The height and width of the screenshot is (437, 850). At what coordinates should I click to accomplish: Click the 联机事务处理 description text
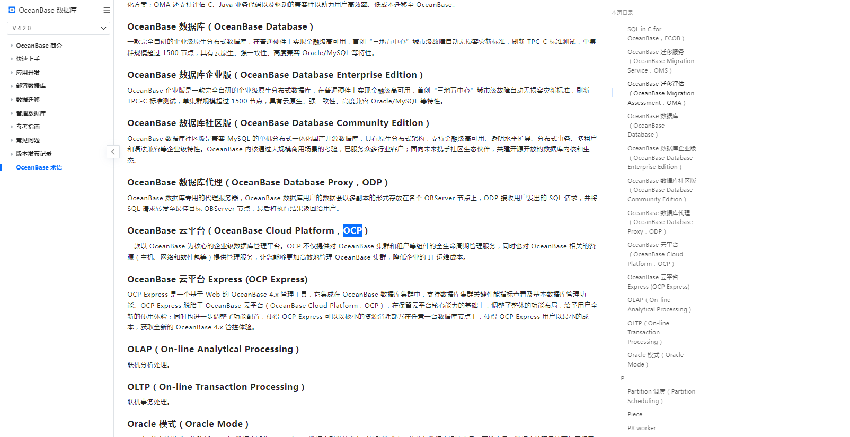pyautogui.click(x=148, y=402)
